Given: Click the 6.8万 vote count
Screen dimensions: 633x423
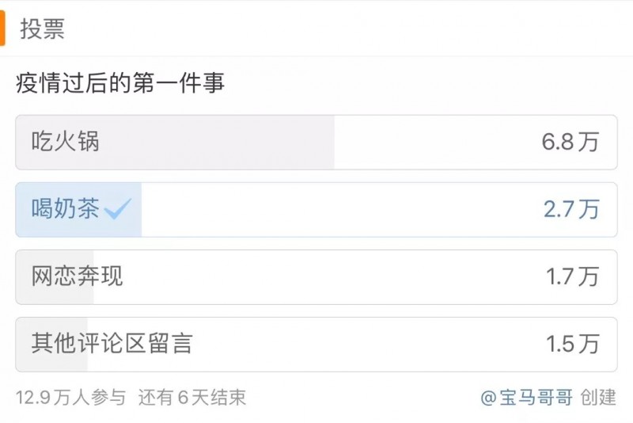Looking at the screenshot, I should 570,143.
